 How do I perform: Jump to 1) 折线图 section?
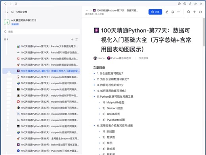(109, 132)
